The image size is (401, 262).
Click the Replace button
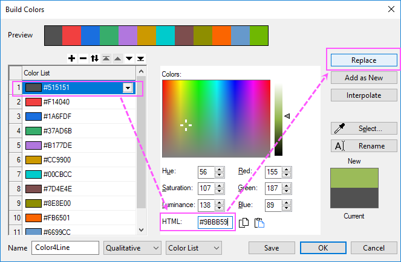point(364,60)
